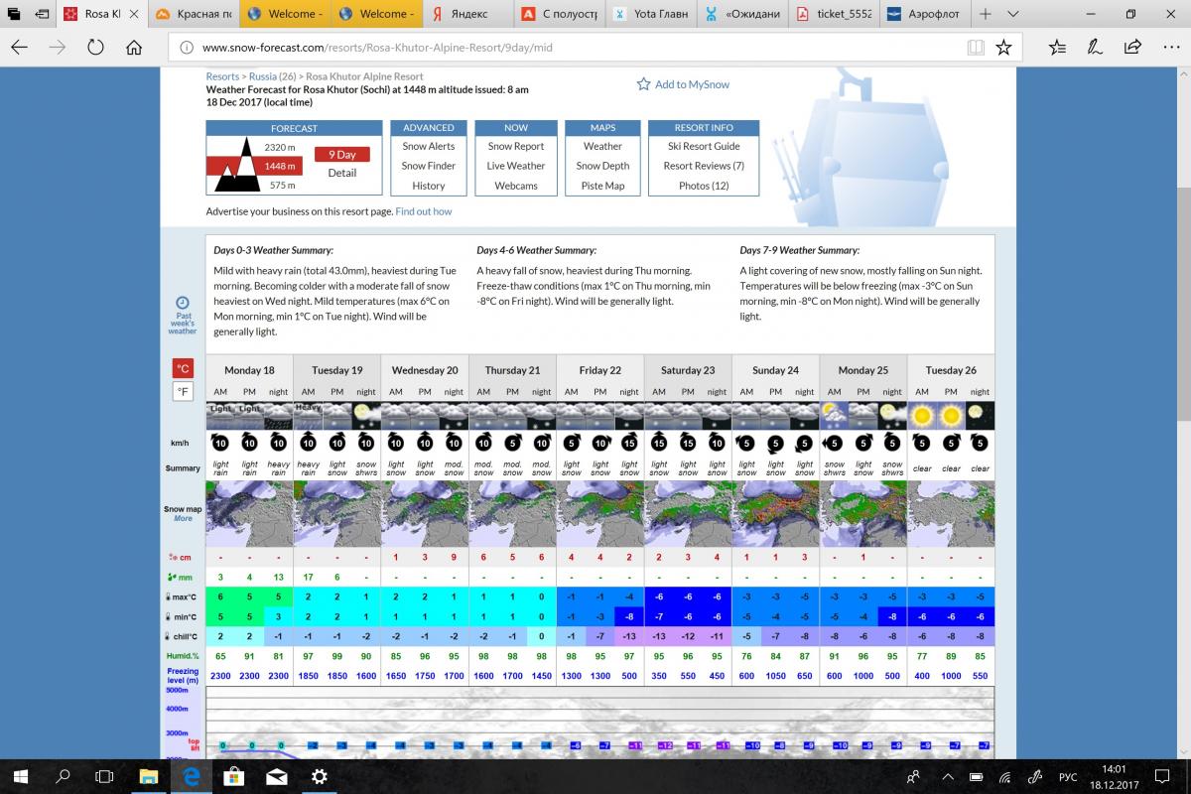Open File Explorer from the taskbar
The image size is (1191, 794).
(148, 775)
